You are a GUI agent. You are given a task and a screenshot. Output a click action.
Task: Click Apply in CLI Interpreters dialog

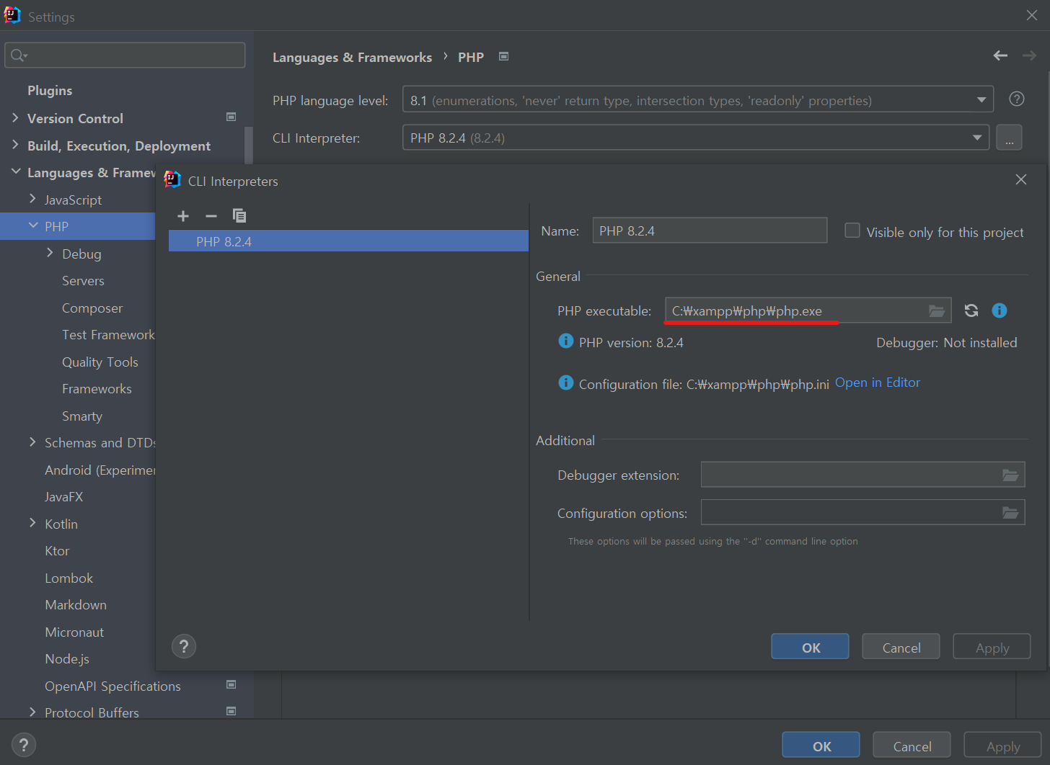click(992, 647)
